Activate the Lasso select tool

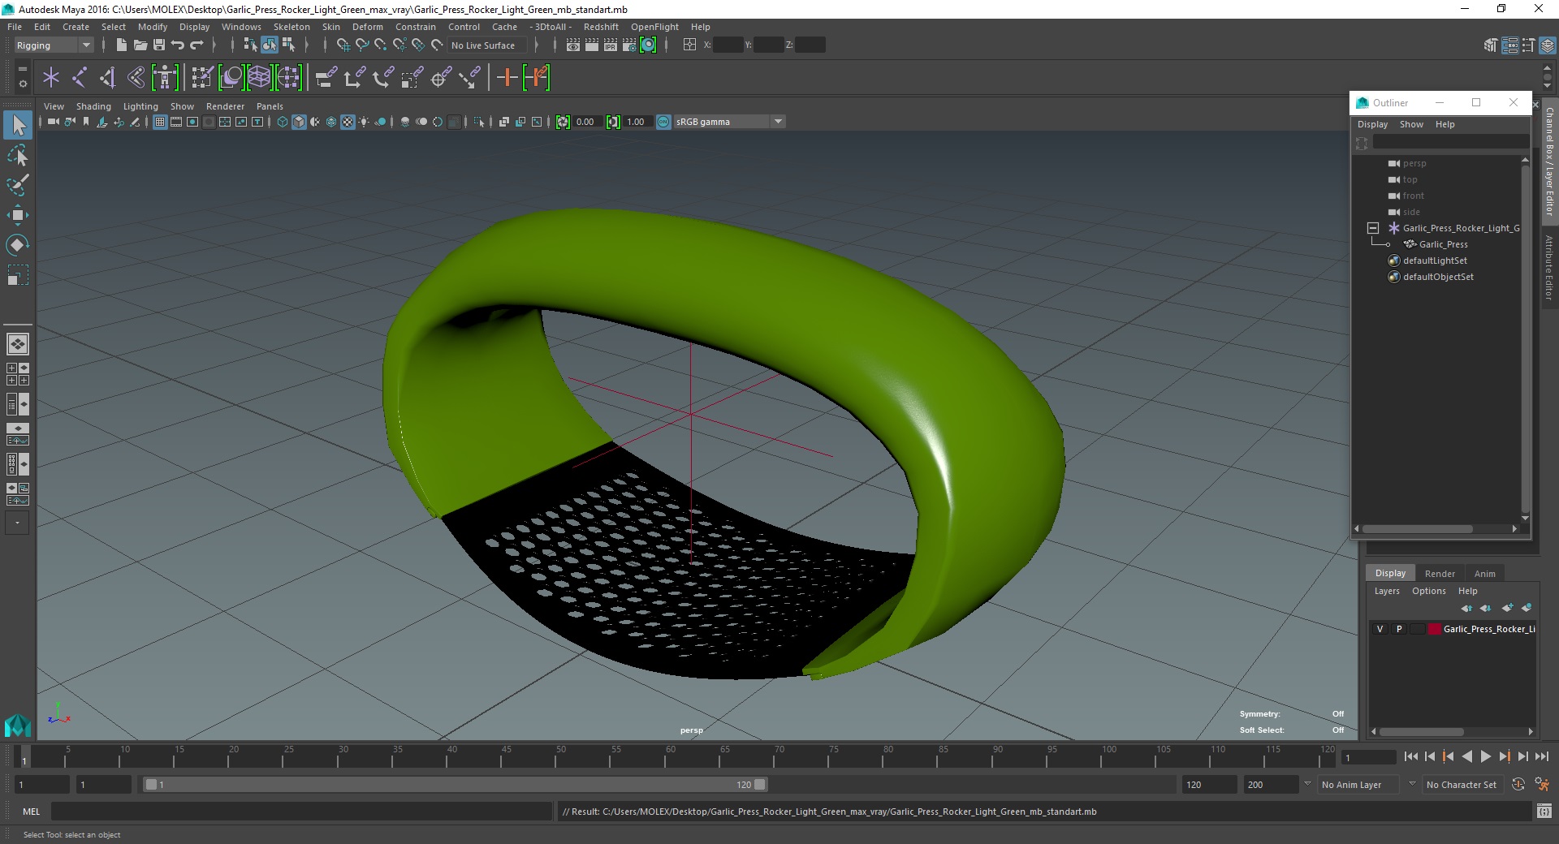coord(18,155)
